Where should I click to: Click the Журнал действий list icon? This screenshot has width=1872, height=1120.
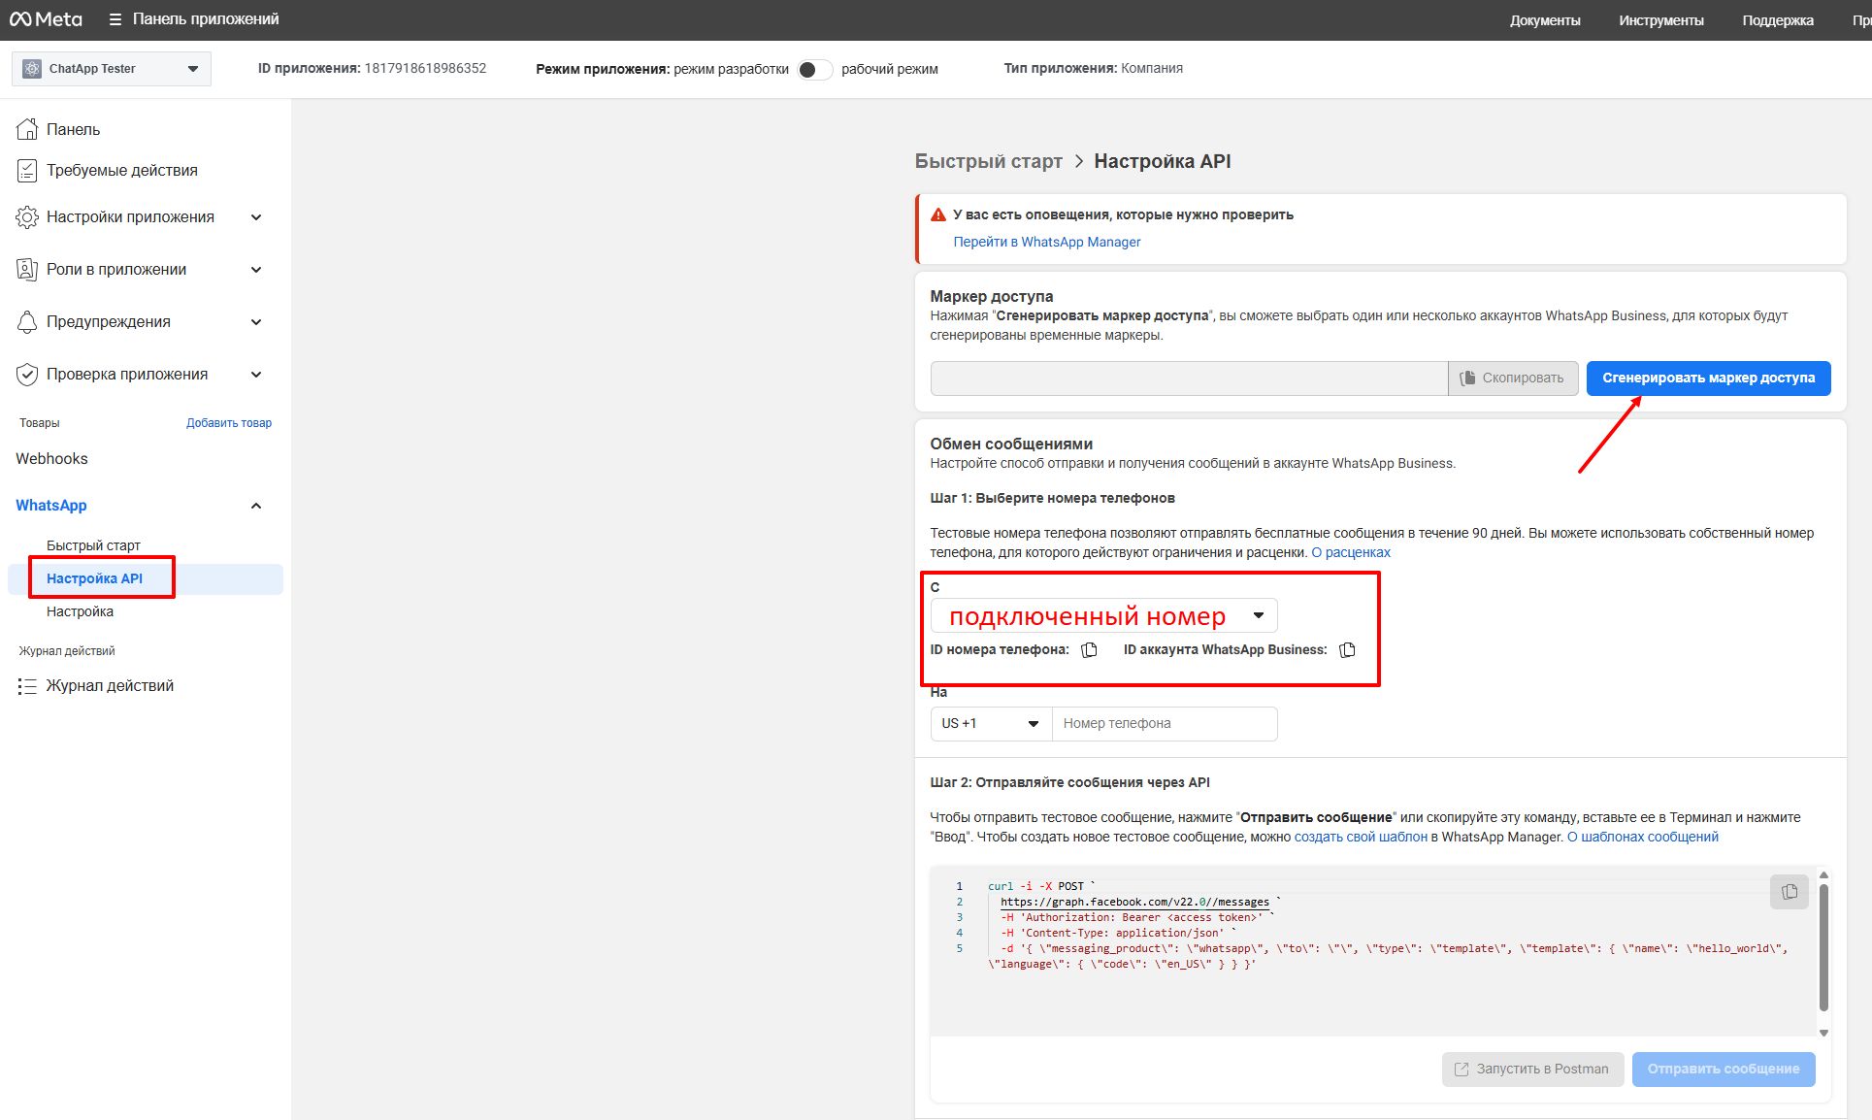coord(27,686)
